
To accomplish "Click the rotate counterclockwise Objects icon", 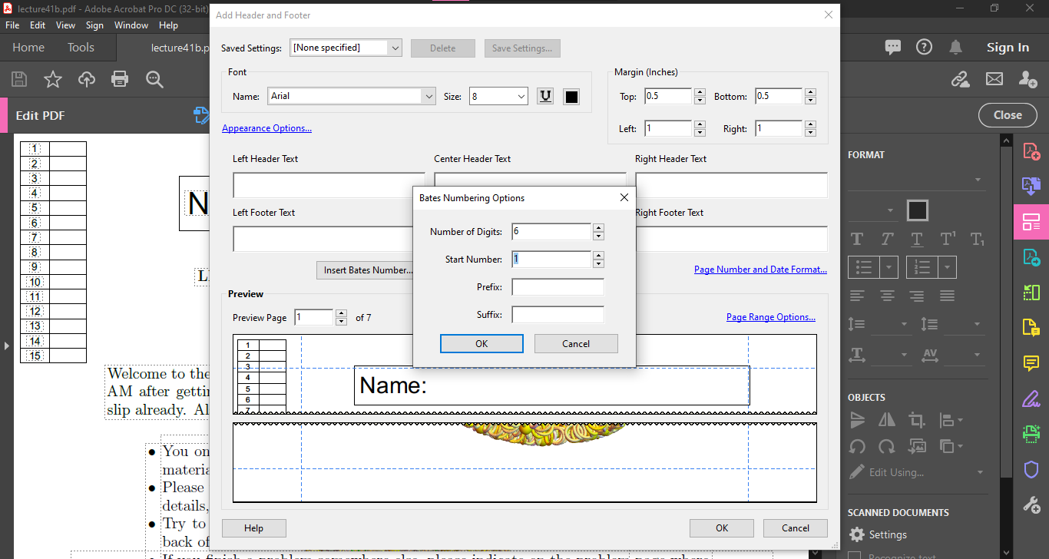I will (858, 446).
